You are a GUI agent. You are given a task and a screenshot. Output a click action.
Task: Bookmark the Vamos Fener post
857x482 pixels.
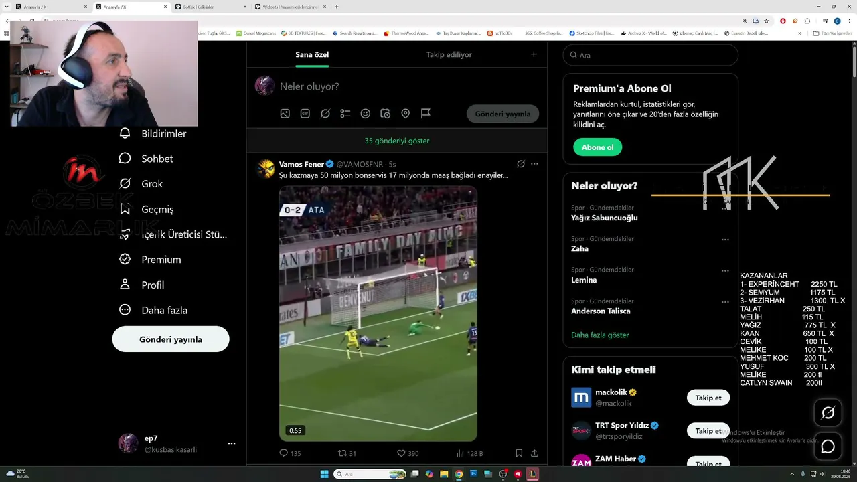(519, 453)
